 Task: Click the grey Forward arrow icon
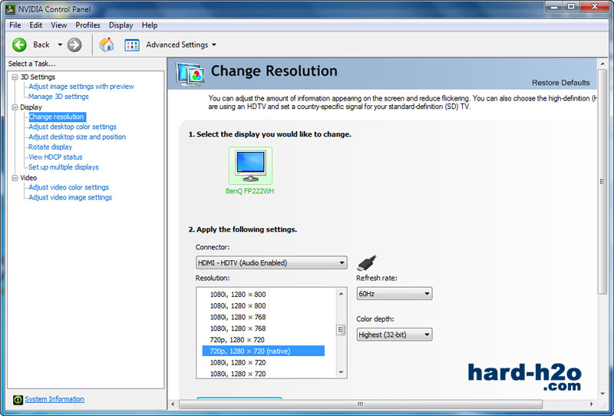pos(74,45)
